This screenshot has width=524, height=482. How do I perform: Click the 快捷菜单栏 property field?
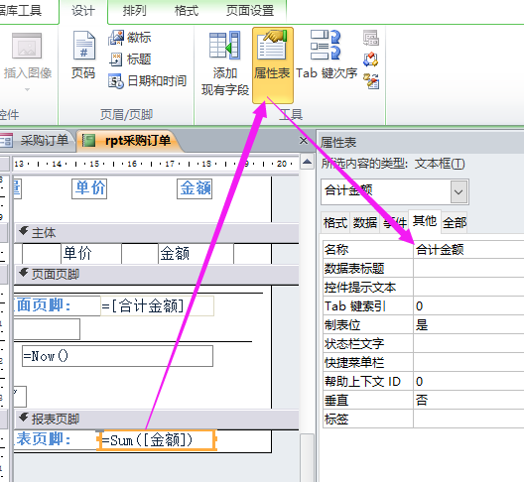point(468,362)
